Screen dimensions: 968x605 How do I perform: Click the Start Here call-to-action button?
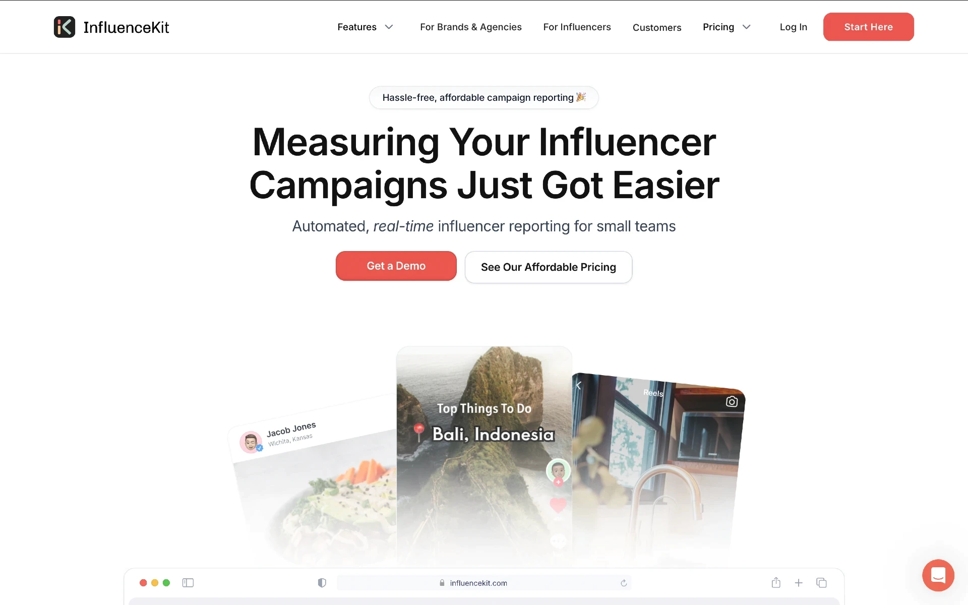coord(869,27)
